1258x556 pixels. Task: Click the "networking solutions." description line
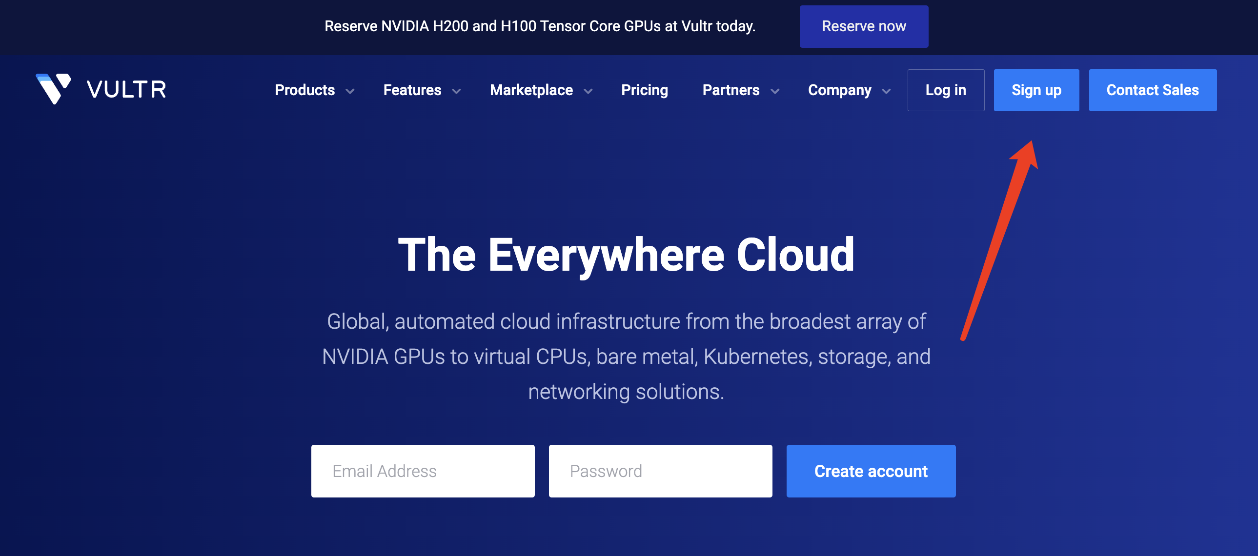point(626,392)
